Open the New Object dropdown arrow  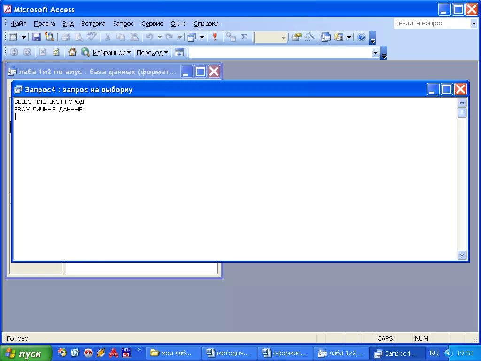click(x=349, y=38)
